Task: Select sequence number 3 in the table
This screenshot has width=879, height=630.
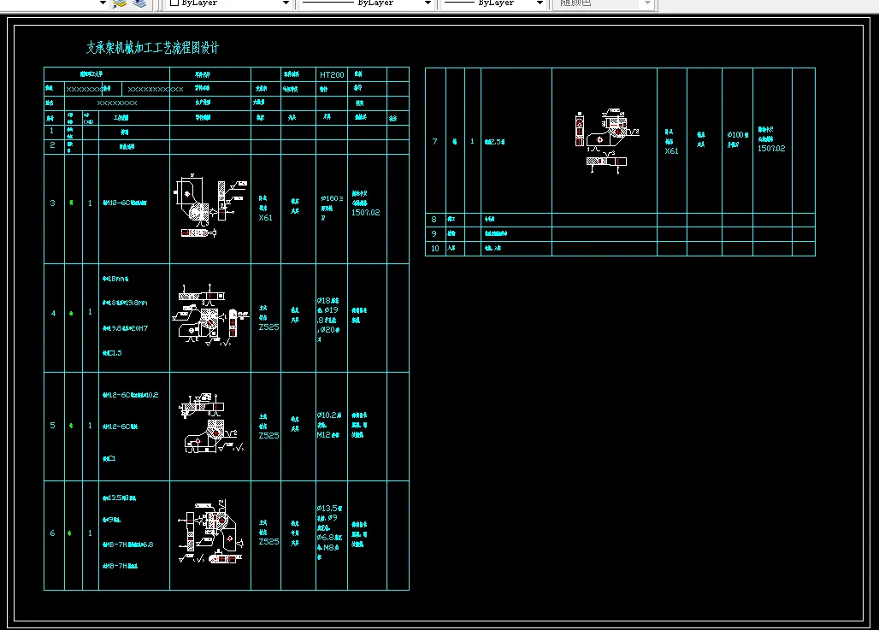Action: (x=53, y=203)
